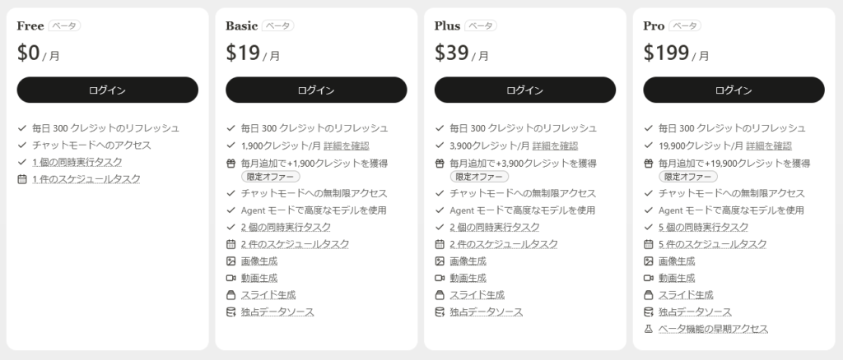
Task: Open 詳細を確認 link in the Pro plan
Action: (x=769, y=146)
